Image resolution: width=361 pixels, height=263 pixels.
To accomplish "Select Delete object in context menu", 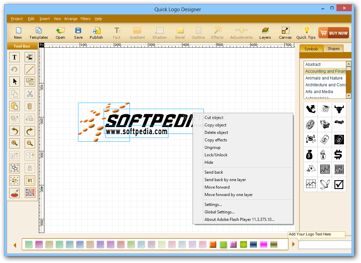I will point(243,133).
